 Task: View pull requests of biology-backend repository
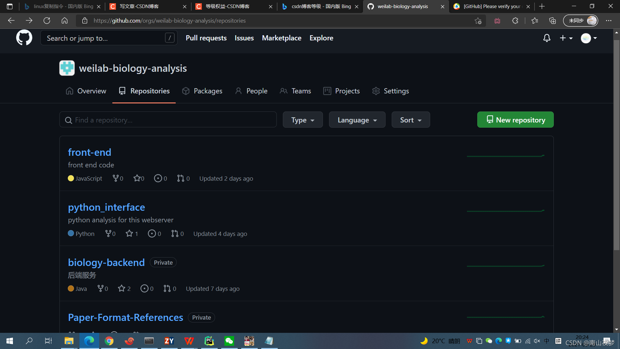(170, 289)
